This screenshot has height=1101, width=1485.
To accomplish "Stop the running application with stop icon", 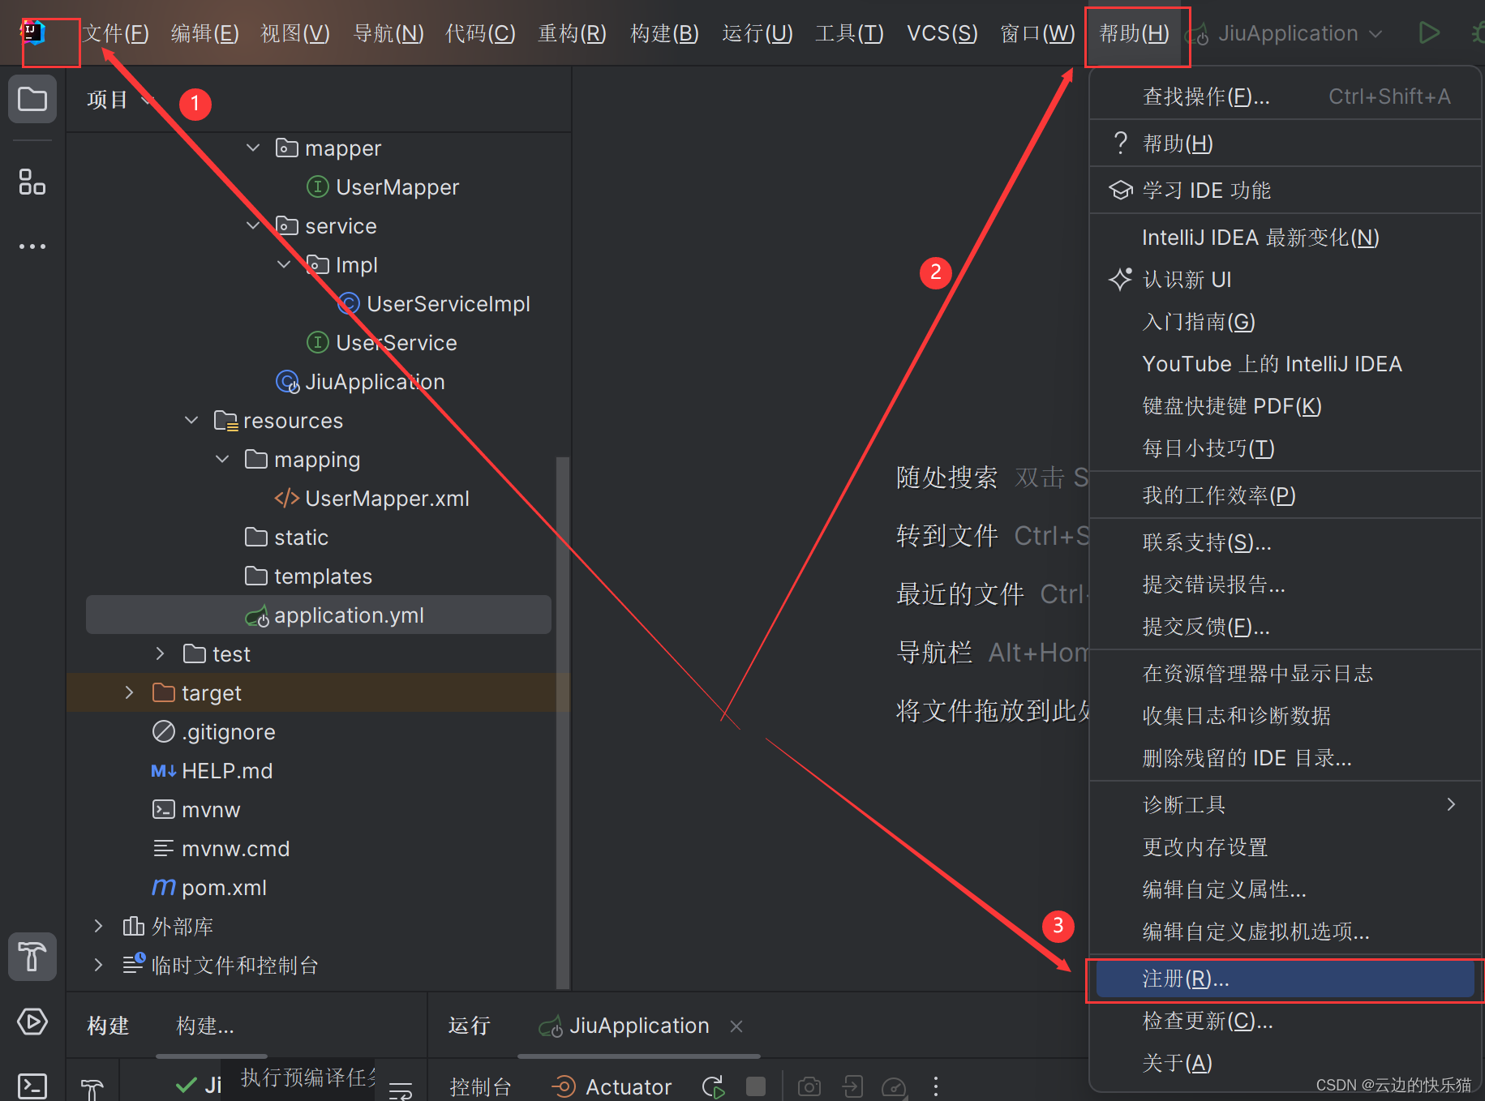I will pyautogui.click(x=755, y=1086).
